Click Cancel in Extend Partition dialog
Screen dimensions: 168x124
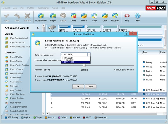pyautogui.click(x=91, y=87)
